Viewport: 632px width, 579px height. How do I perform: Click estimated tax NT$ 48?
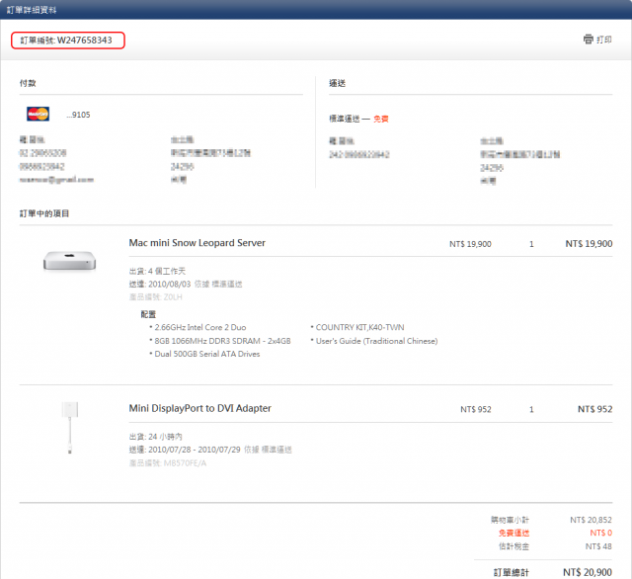(x=598, y=546)
